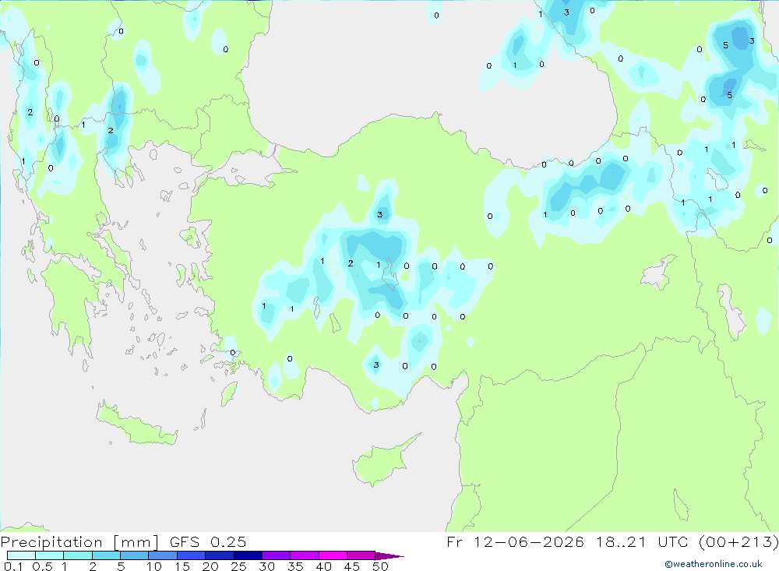Click the '30' legend scale label
Image resolution: width=779 pixels, height=571 pixels.
pyautogui.click(x=266, y=566)
